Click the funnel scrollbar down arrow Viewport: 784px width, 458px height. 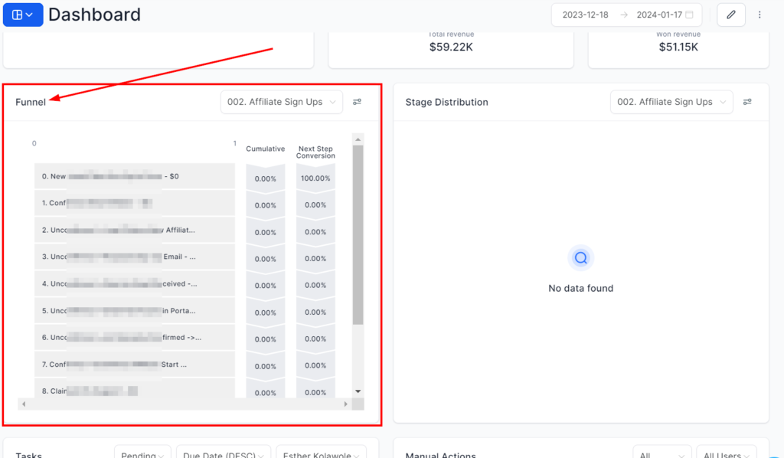pos(358,391)
